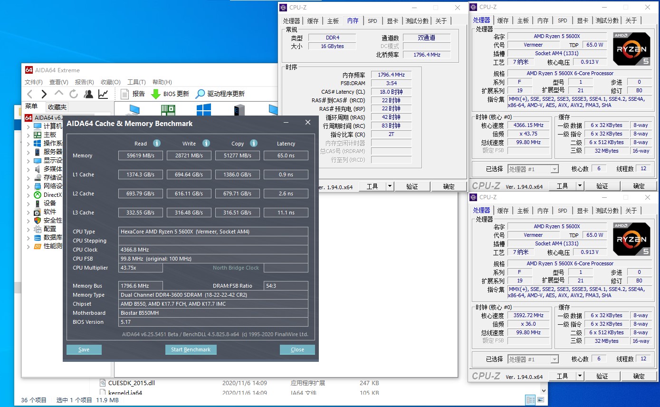Open 工具(T) menu in AIDA64
The image size is (660, 407).
point(136,82)
